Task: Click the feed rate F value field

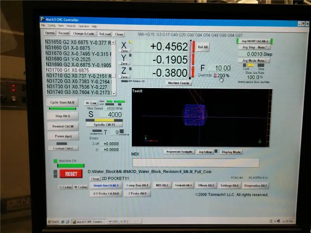Action: (x=220, y=68)
